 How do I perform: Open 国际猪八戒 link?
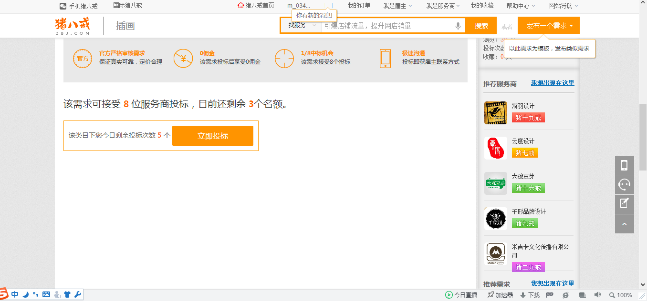point(127,6)
